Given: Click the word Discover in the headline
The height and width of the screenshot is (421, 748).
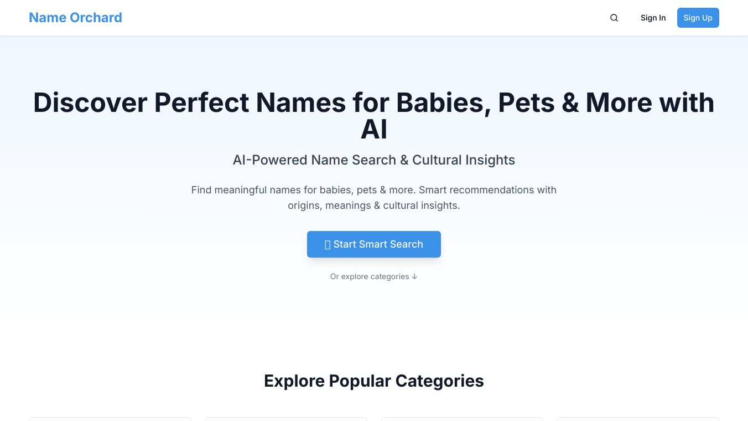Looking at the screenshot, I should 90,103.
